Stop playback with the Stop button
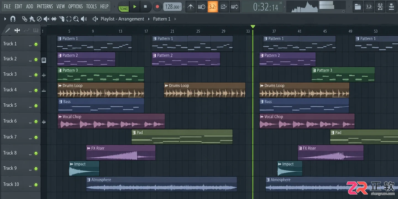 145,7
